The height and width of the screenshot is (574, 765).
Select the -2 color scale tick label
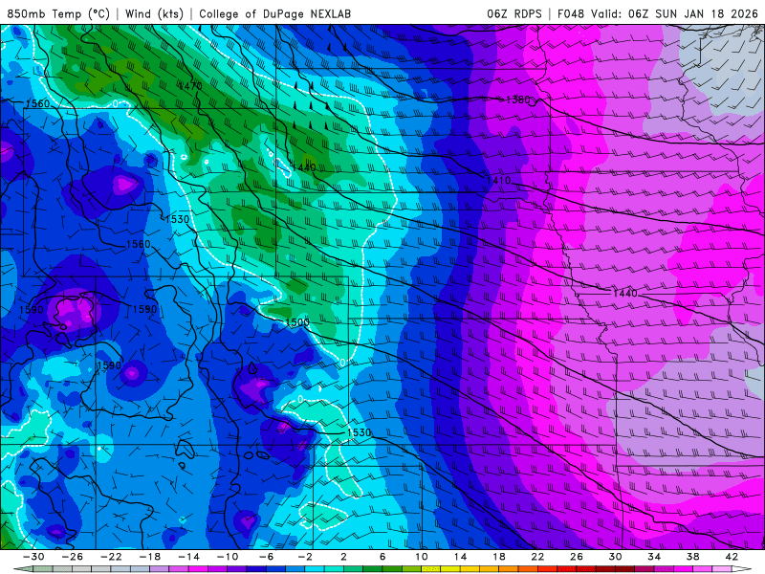tap(305, 557)
